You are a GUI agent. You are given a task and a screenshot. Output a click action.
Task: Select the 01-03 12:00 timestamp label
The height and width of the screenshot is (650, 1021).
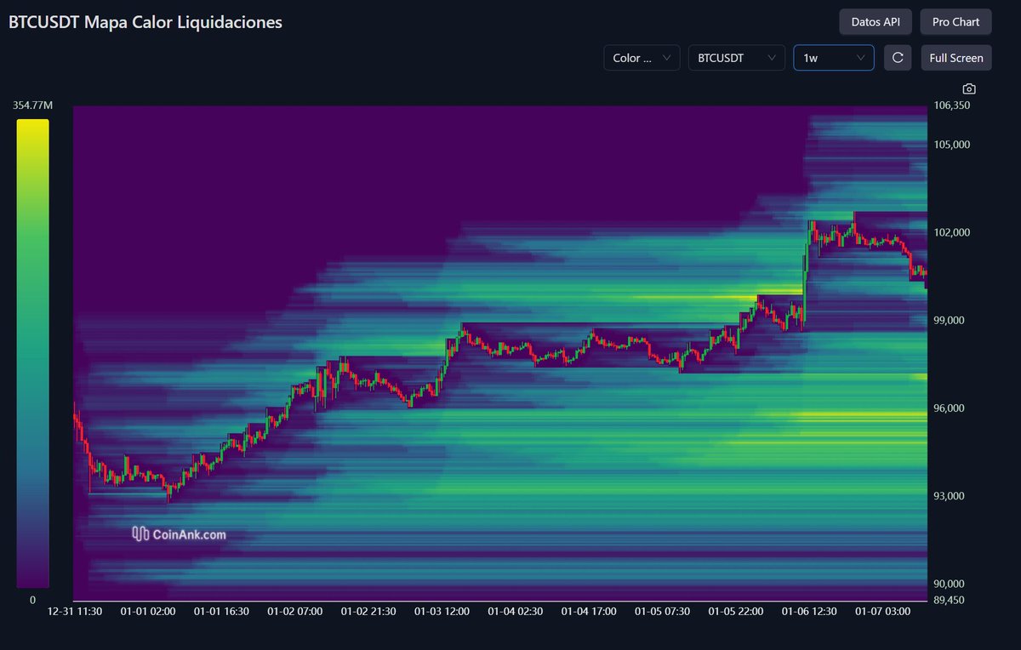pos(442,611)
